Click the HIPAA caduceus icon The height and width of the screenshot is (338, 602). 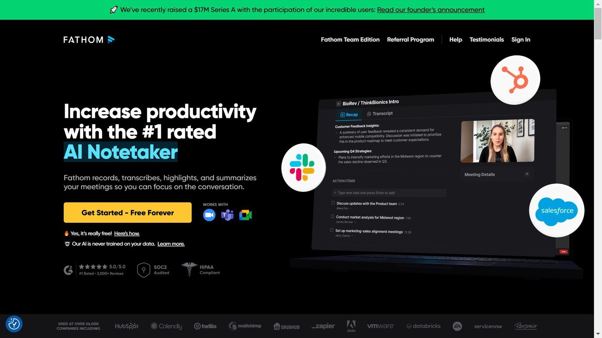click(189, 269)
